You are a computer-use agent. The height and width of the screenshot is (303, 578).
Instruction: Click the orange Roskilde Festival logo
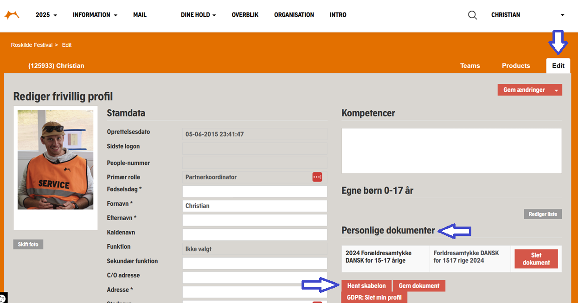point(12,15)
